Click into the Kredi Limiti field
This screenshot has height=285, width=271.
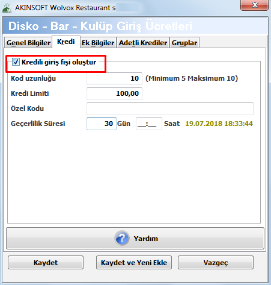click(114, 93)
